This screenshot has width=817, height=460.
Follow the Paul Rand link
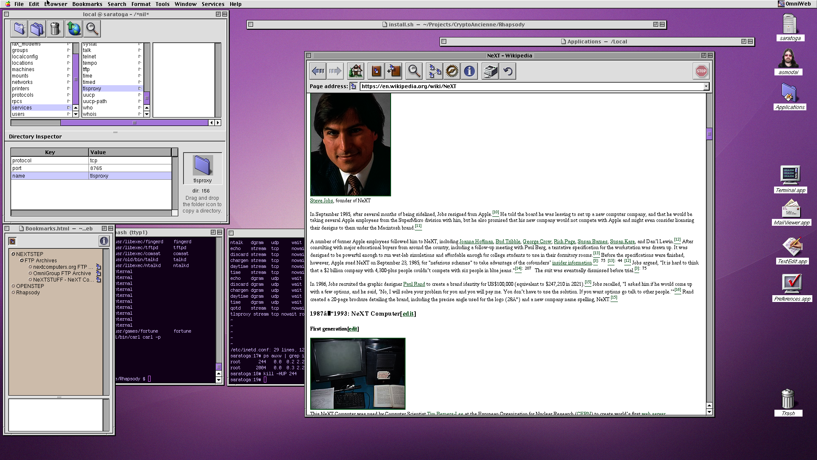(x=414, y=284)
